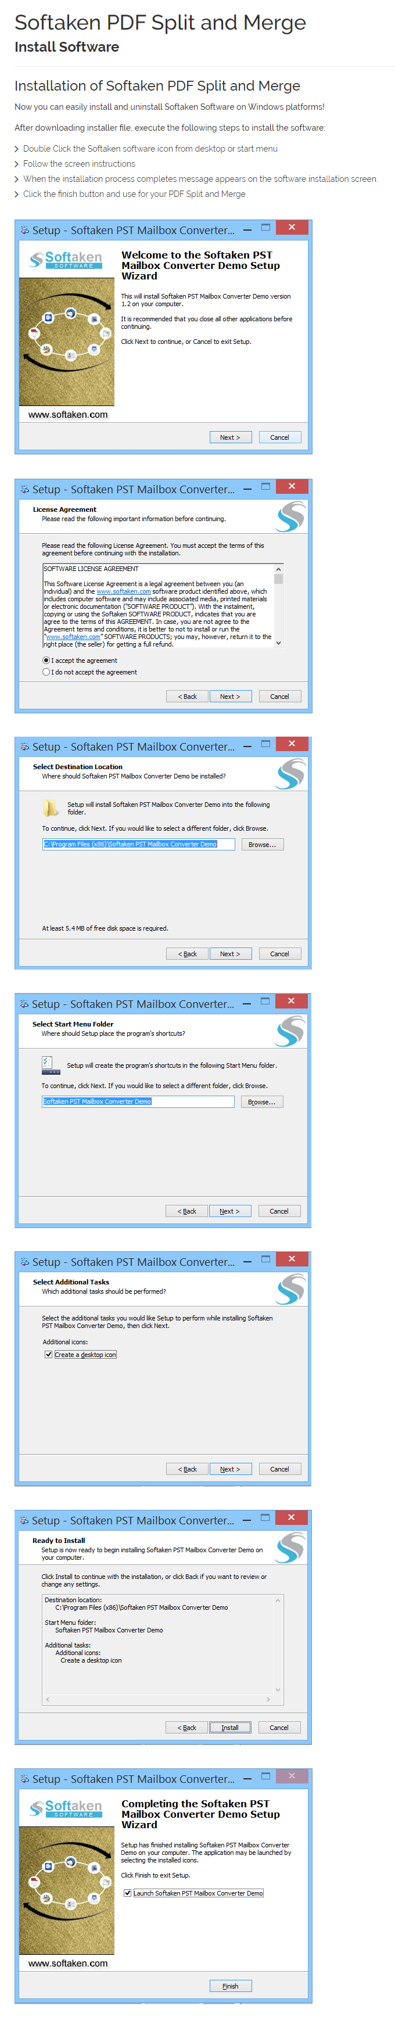Select 'I do not accept the agreement' option

tap(46, 672)
